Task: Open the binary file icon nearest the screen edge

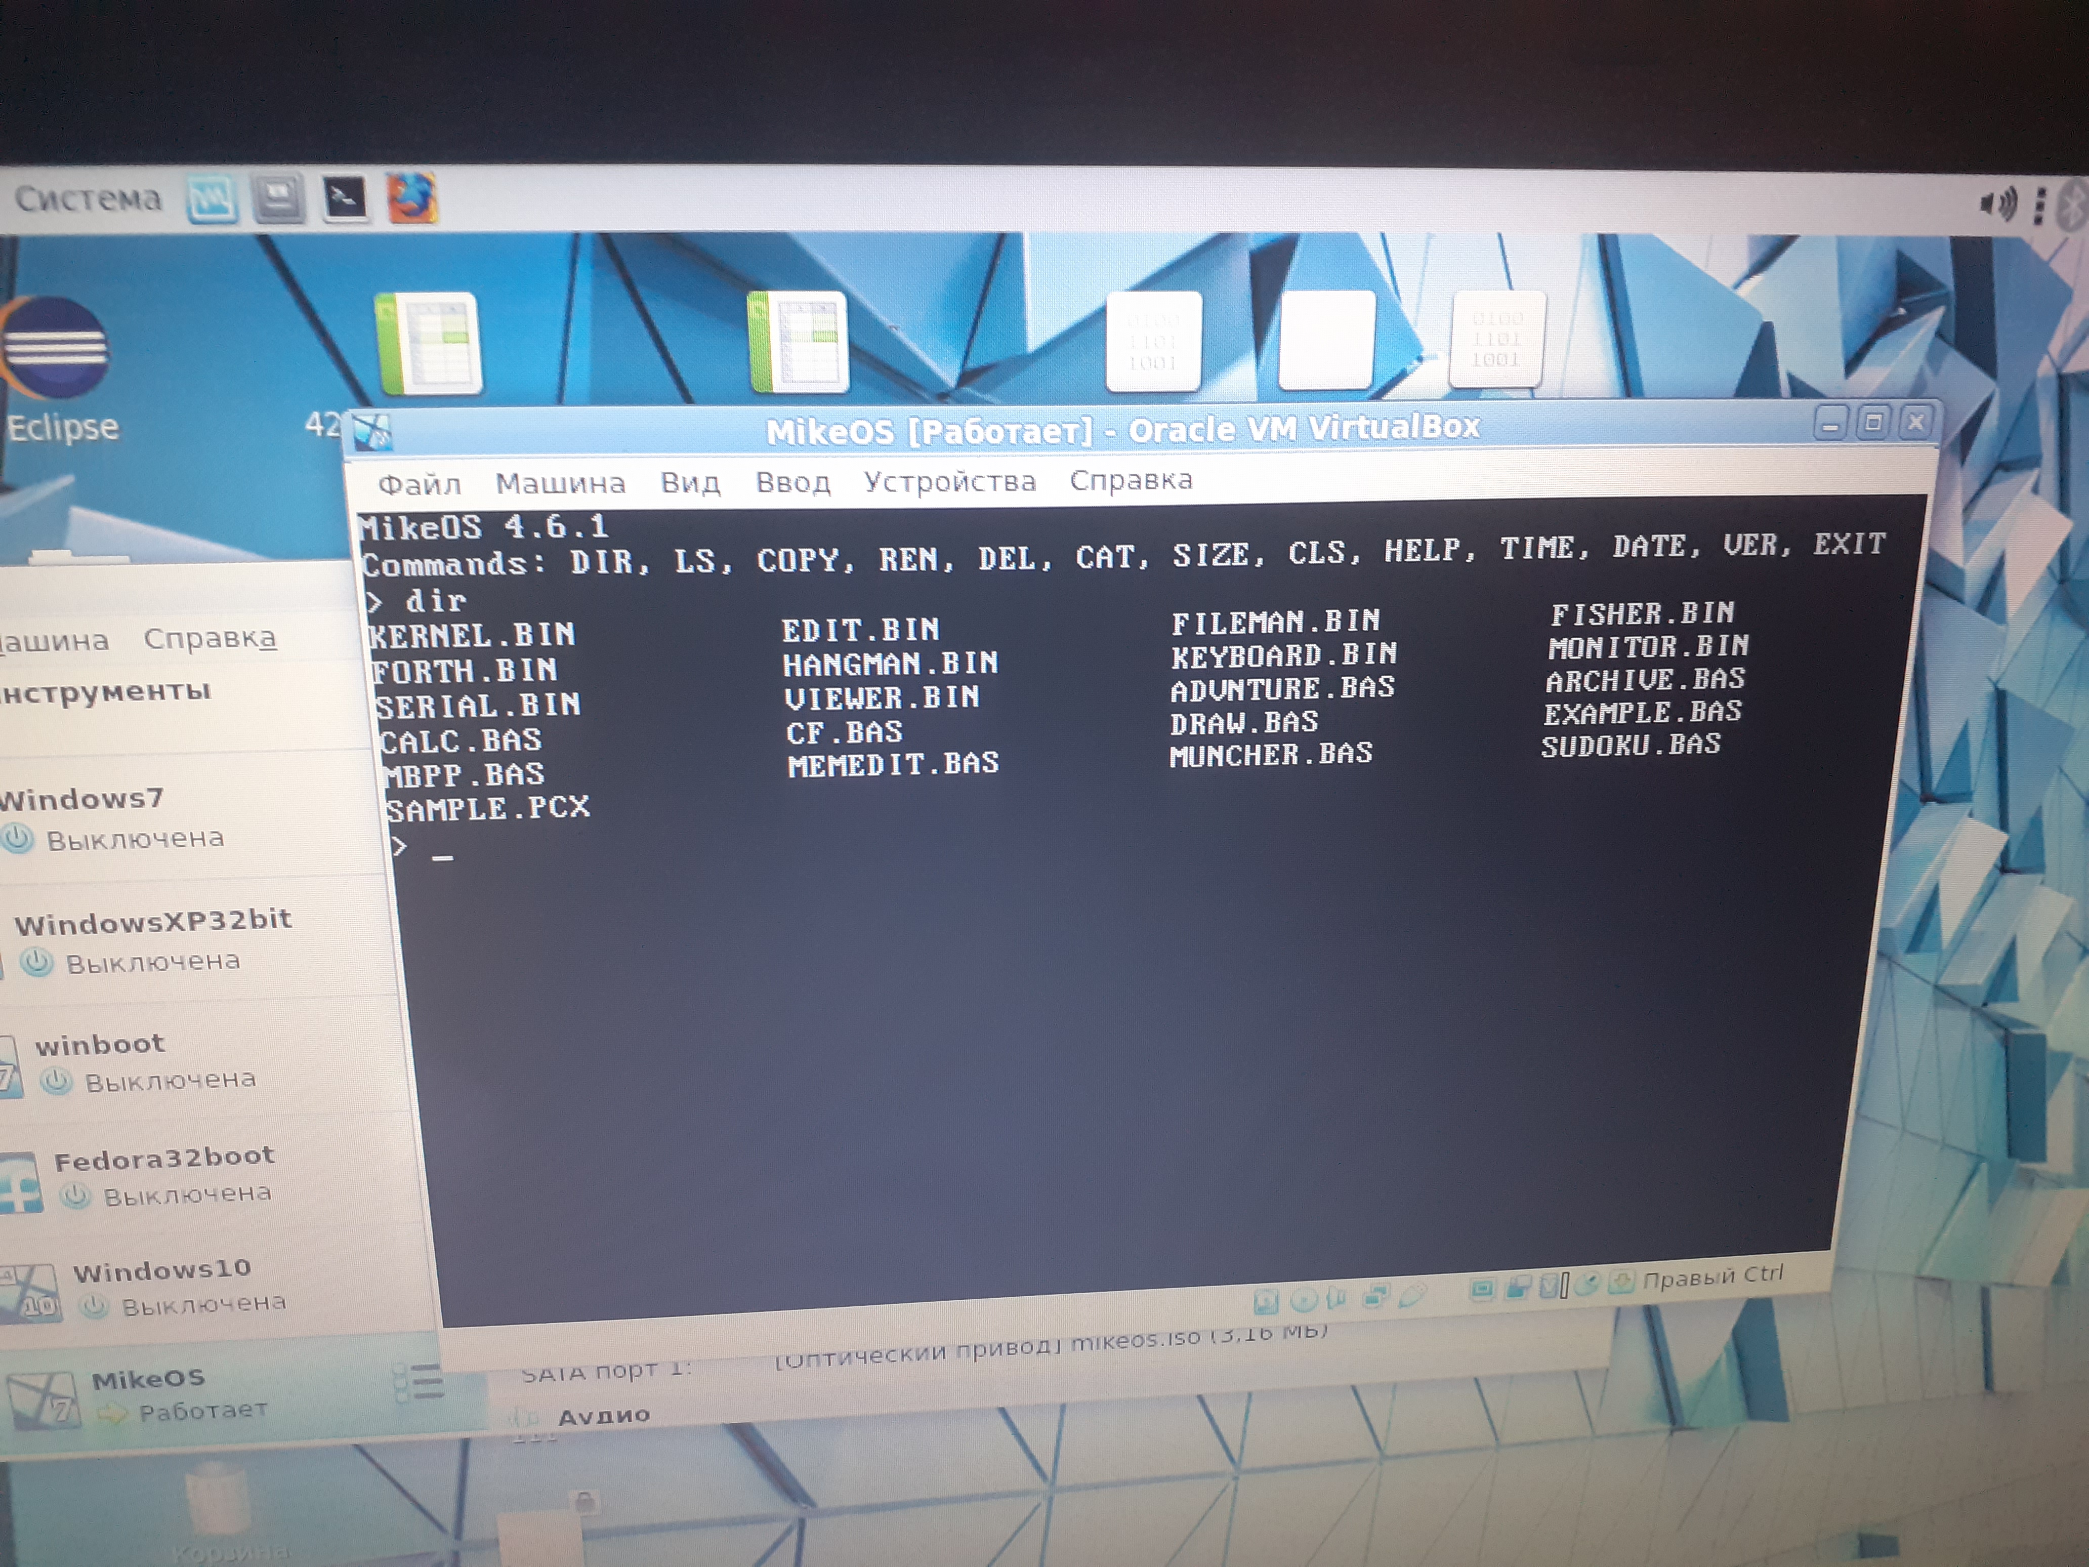Action: (1497, 339)
